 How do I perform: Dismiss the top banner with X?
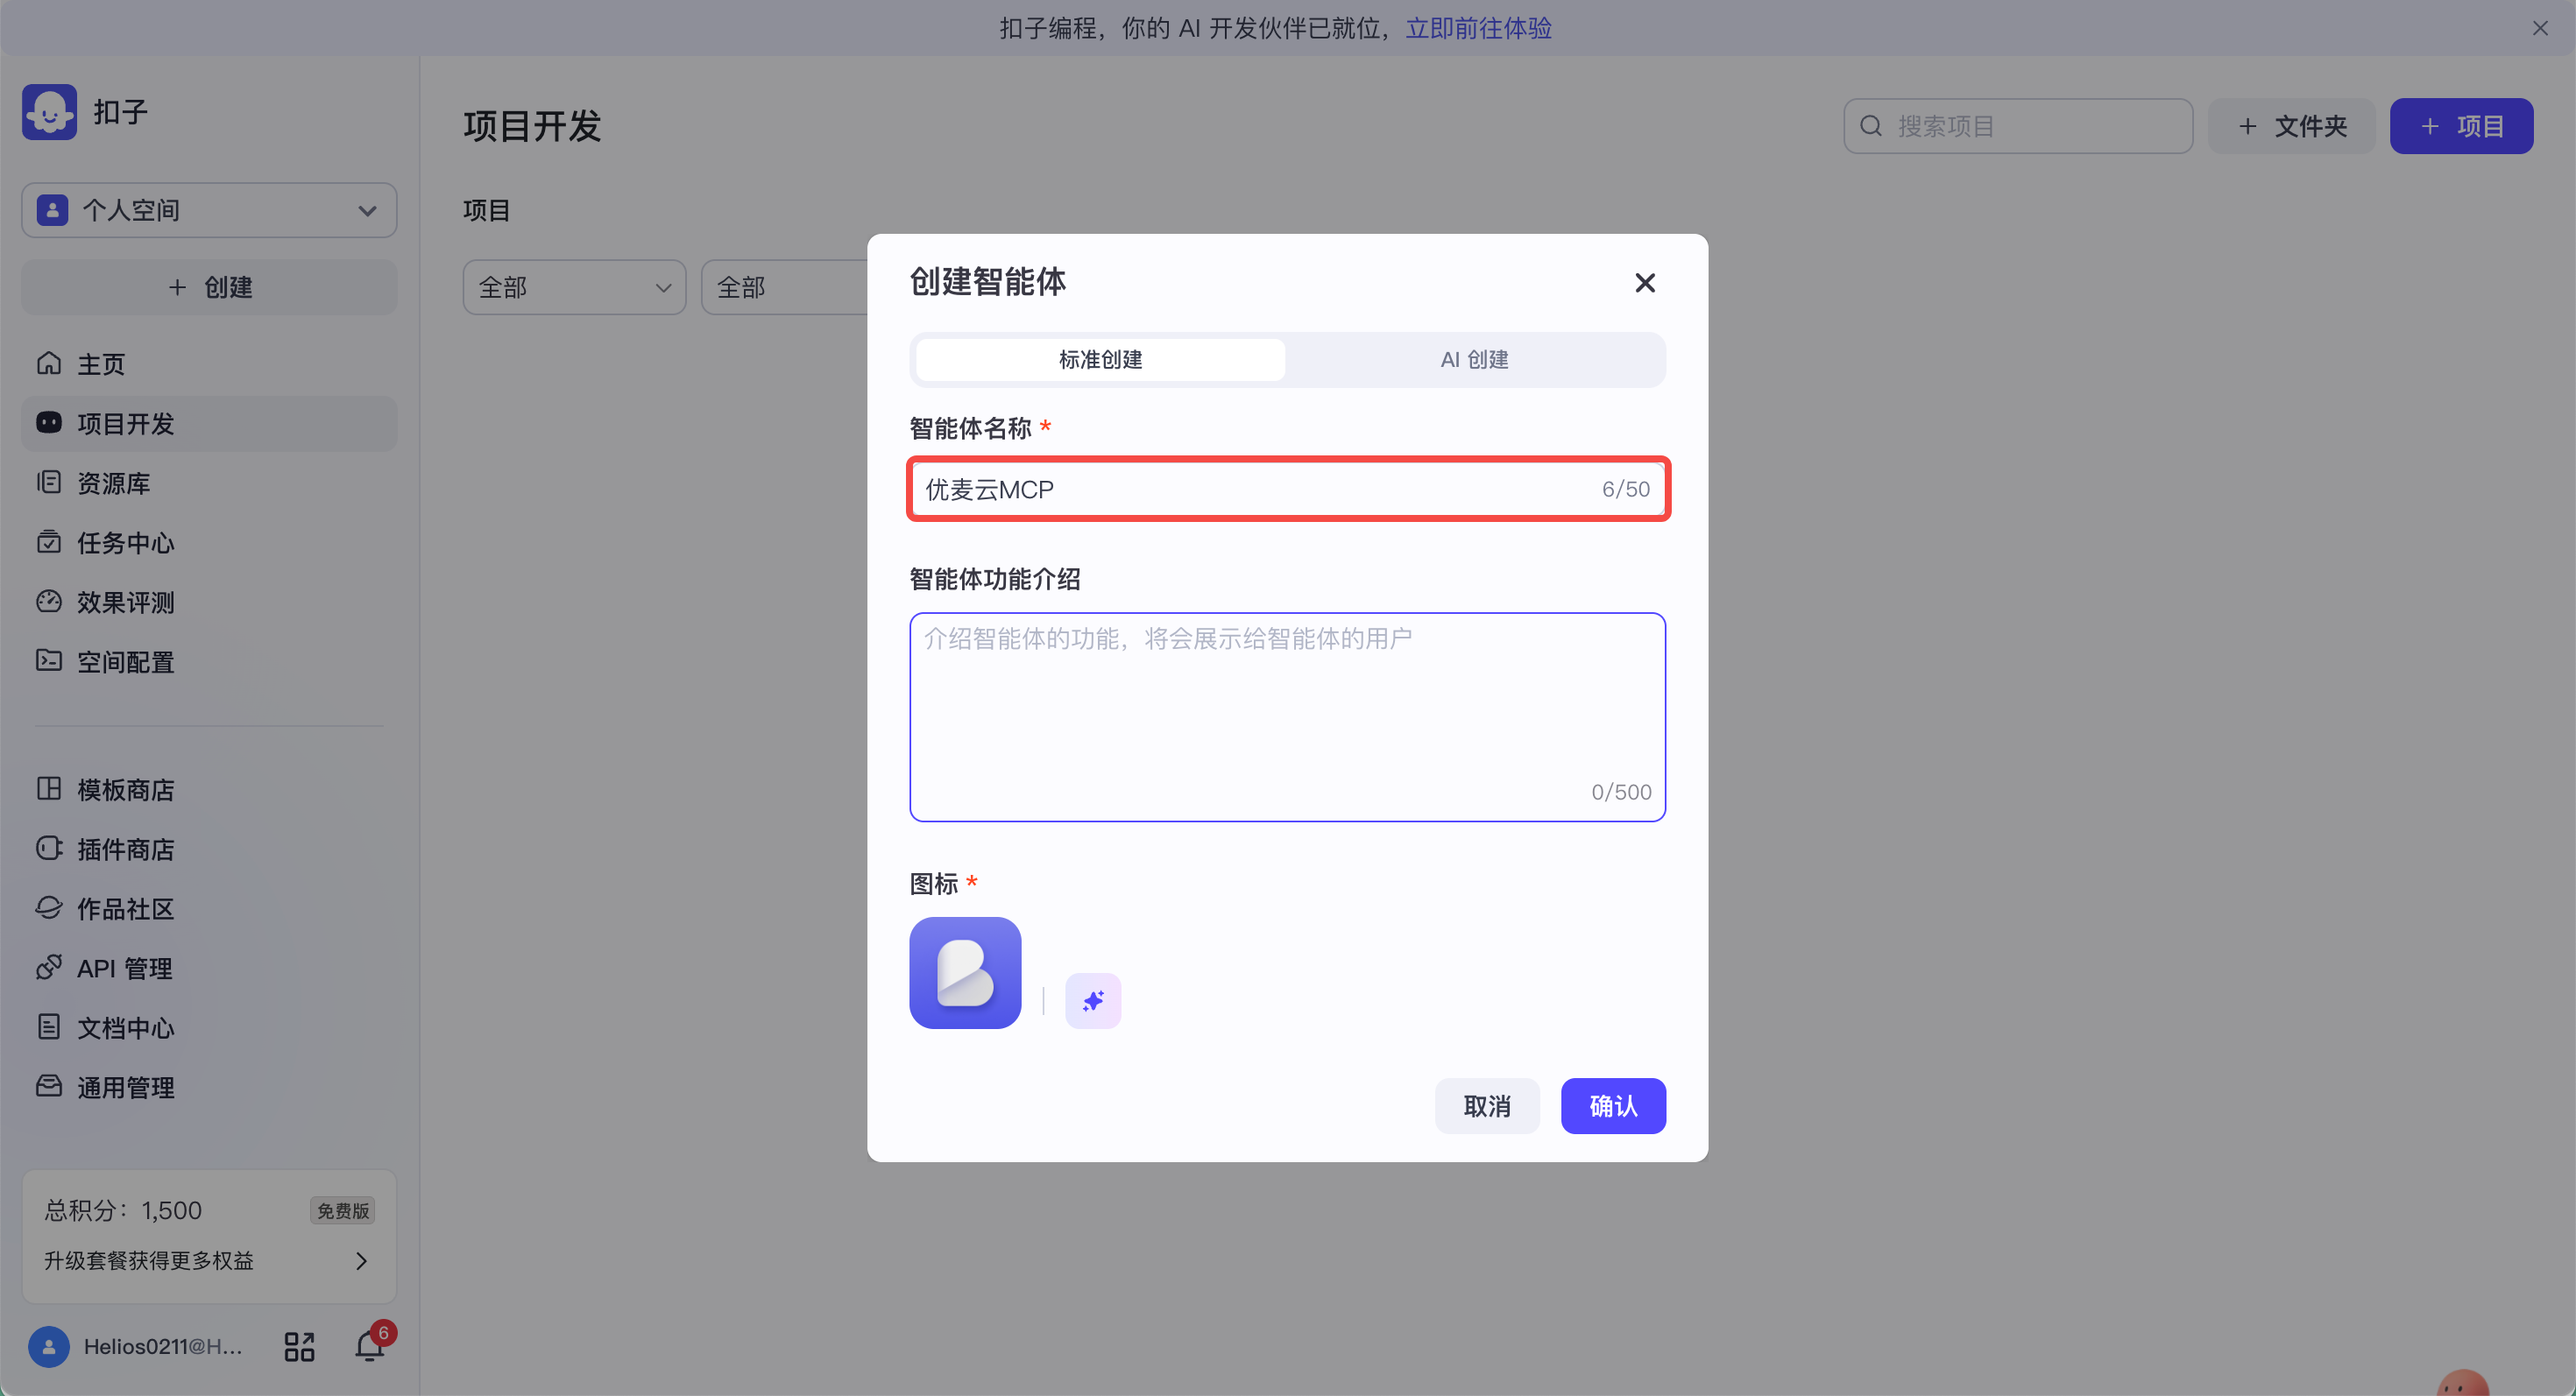click(x=2540, y=28)
